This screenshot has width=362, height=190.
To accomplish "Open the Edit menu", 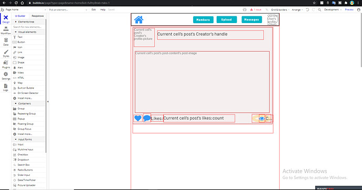I will coord(93,9).
